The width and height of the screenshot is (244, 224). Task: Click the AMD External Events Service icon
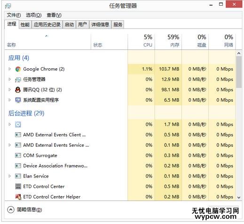coord(18,145)
